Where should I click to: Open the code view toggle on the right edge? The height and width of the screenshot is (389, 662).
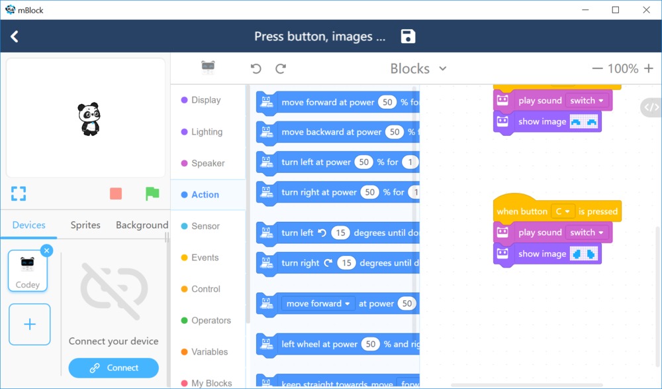(651, 107)
